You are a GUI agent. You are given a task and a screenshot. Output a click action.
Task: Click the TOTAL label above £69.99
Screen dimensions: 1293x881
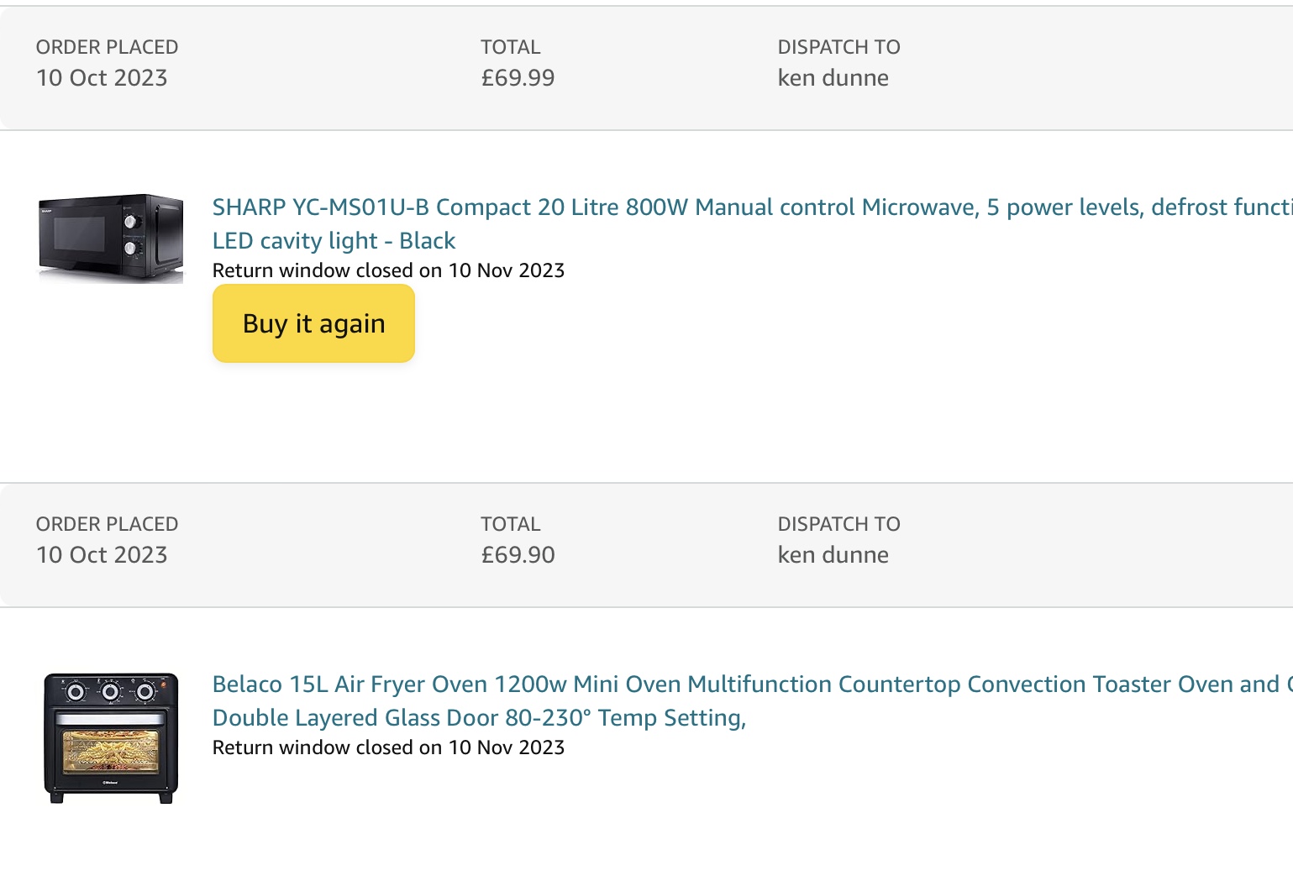[510, 47]
